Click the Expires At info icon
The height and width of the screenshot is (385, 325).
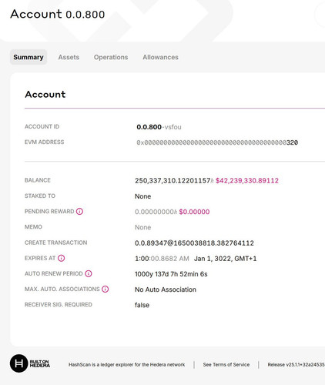[61, 258]
